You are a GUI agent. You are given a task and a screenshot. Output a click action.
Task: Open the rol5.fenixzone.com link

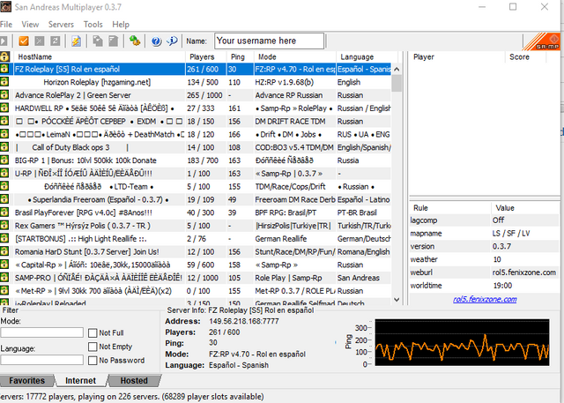[485, 299]
